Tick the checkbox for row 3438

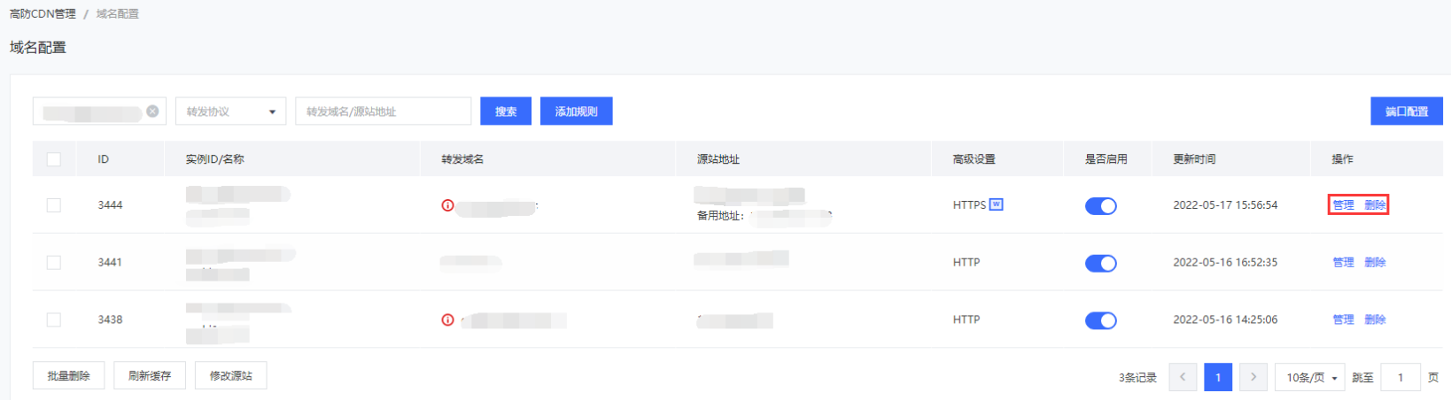54,319
